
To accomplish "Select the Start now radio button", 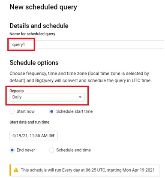I will tap(12, 111).
